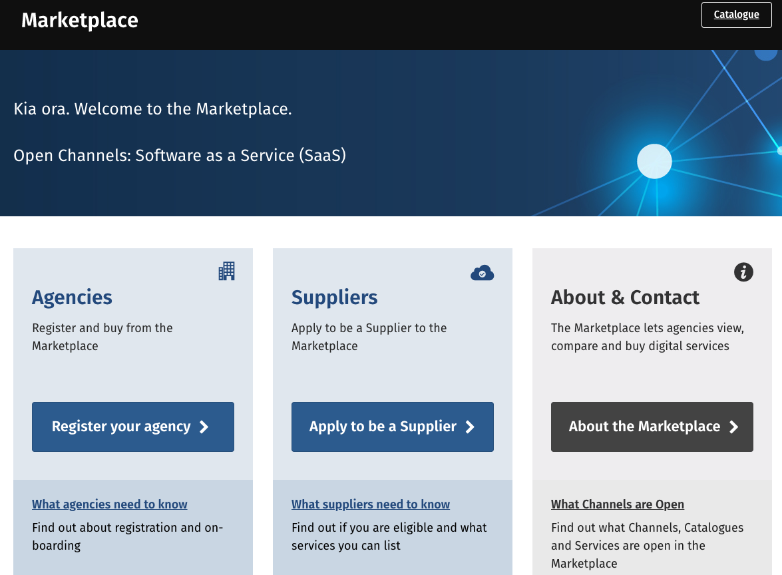Open the Catalogue button in header
Screen dimensions: 782x575
[x=736, y=15]
